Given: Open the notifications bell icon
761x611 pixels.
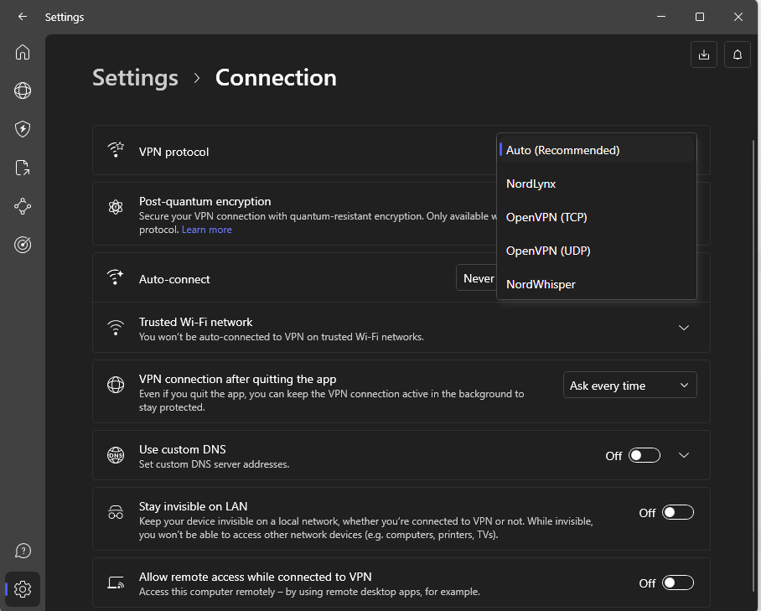Looking at the screenshot, I should [x=738, y=54].
